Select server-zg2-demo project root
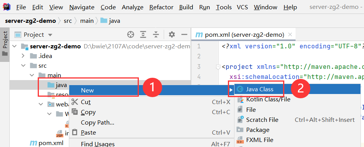The image size is (364, 147). (x=100, y=46)
